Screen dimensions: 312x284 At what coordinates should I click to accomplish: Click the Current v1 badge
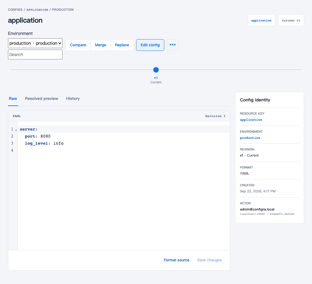291,20
